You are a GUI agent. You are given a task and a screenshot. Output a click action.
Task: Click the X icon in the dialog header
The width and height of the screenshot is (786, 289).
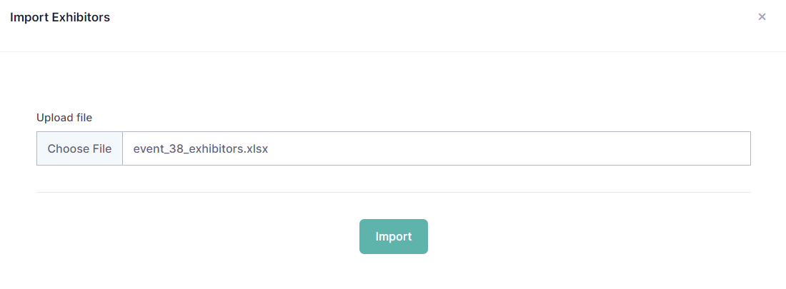tap(762, 17)
